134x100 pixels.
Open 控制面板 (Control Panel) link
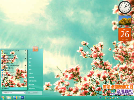click(x=31, y=77)
